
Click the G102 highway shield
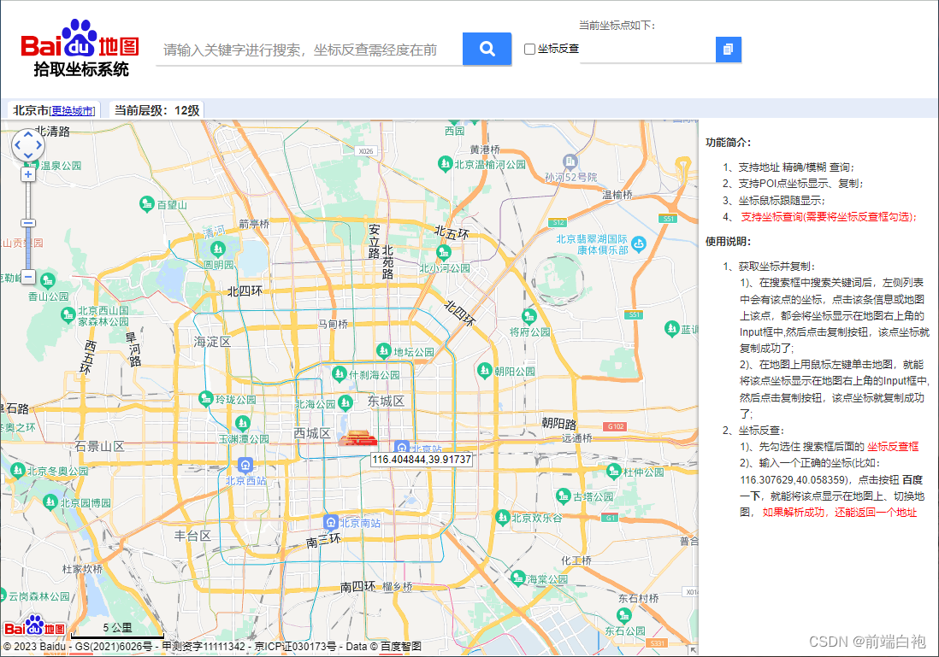[616, 426]
